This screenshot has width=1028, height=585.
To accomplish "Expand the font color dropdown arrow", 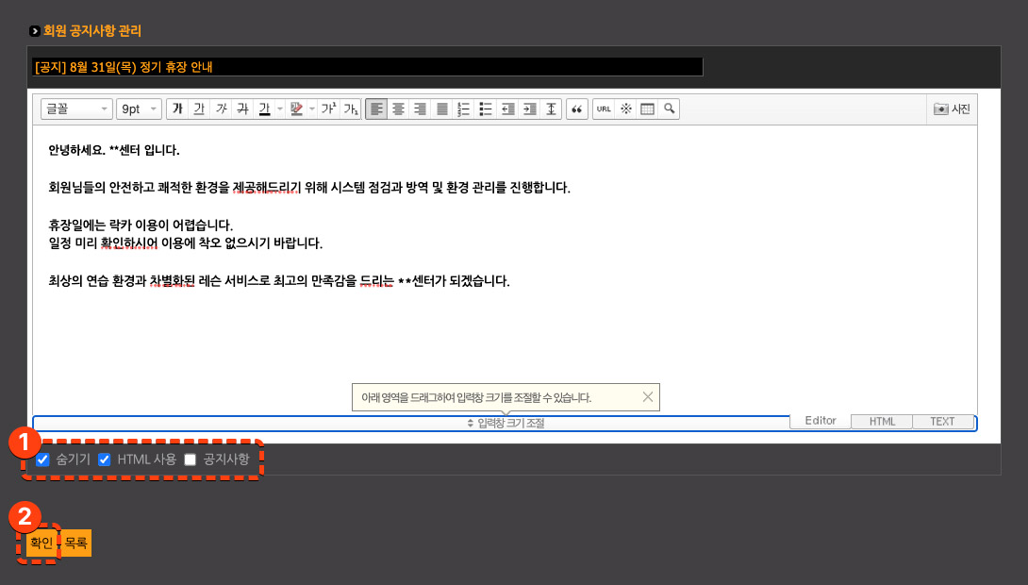I will pos(279,109).
